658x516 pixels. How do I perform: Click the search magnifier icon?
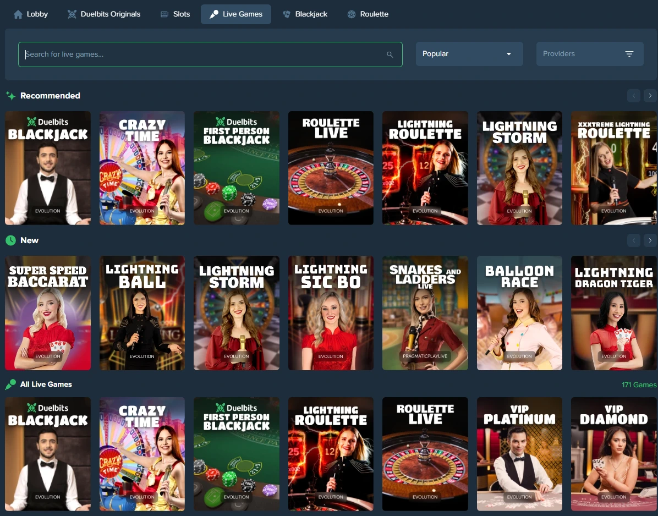point(390,54)
